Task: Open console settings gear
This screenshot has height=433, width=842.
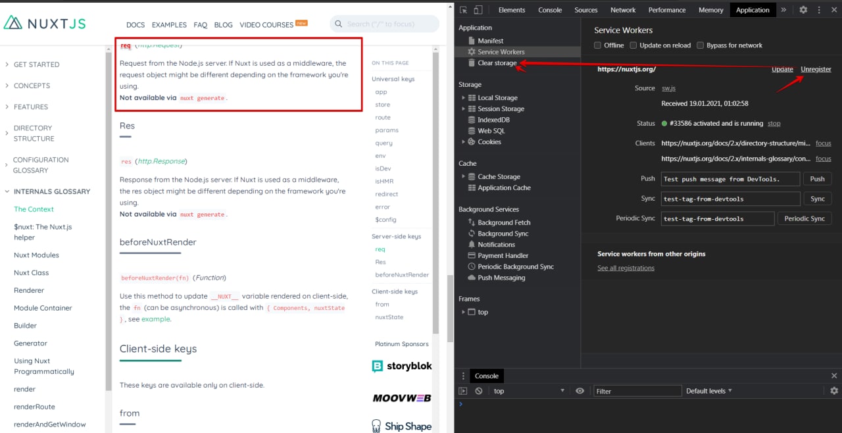Action: [x=834, y=391]
